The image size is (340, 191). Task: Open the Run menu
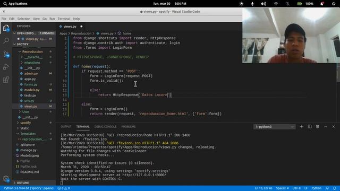pos(52,19)
